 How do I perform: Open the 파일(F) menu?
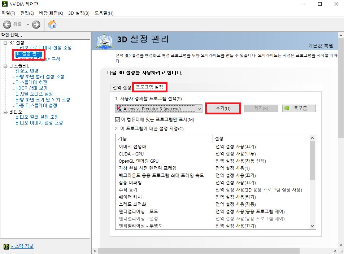tap(8, 13)
